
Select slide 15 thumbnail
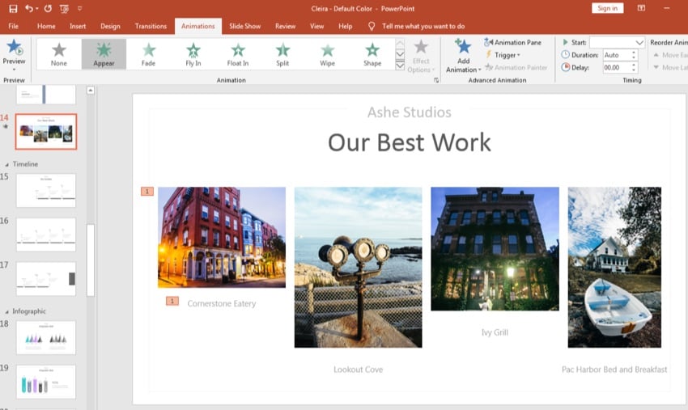click(x=45, y=190)
